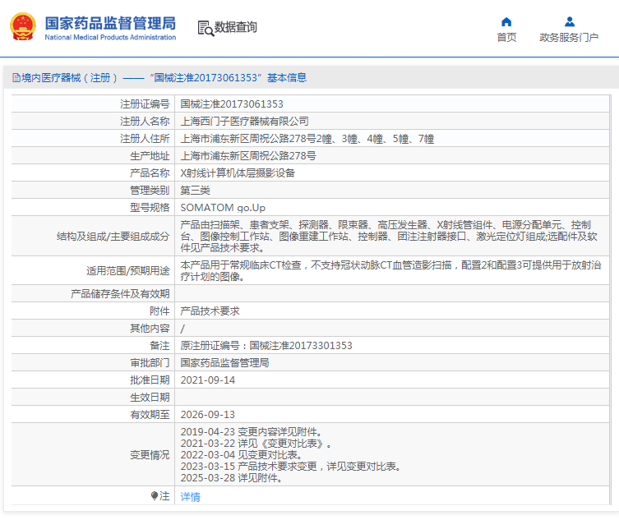Viewport: 619px width, 520px height.
Task: Click the 国家药品监督管理局 site title
Action: tap(110, 23)
